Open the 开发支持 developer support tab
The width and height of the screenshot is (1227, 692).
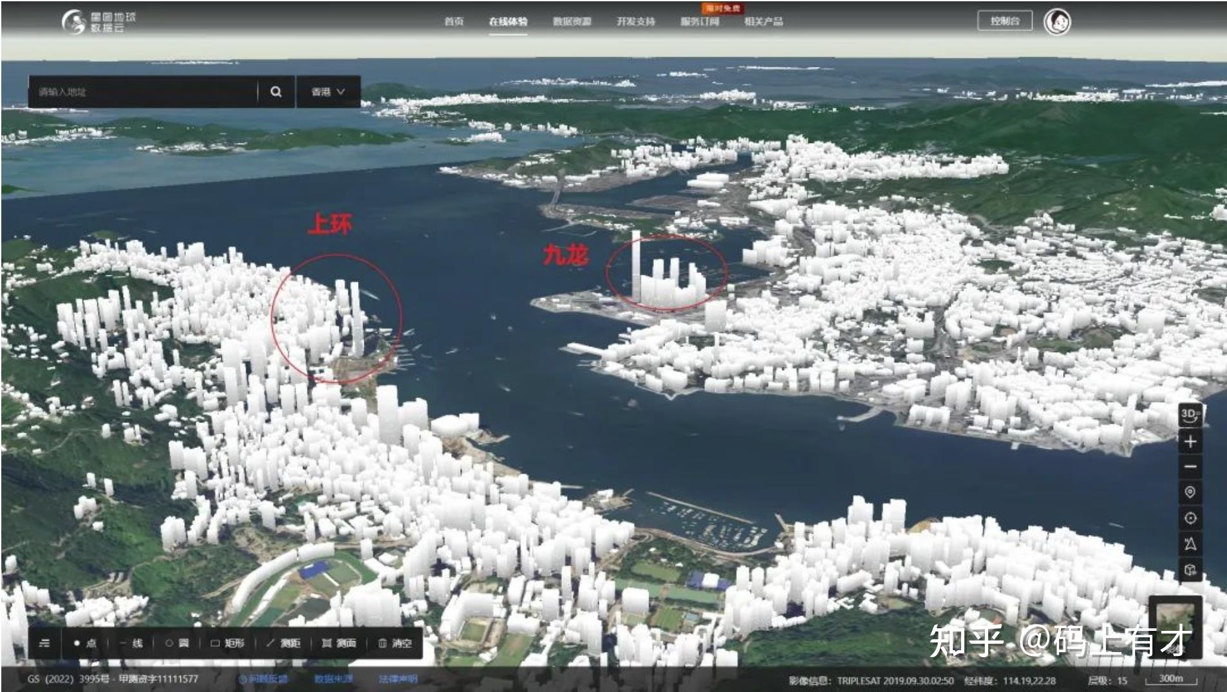[x=635, y=21]
